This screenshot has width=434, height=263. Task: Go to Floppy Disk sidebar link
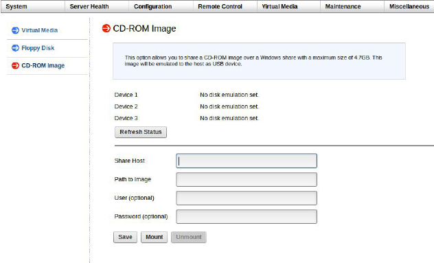[x=38, y=48]
